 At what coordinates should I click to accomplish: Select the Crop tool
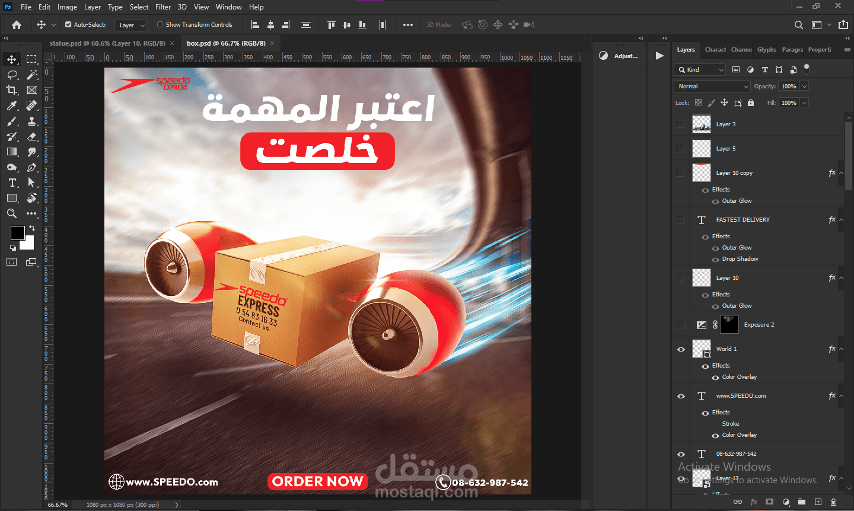12,90
